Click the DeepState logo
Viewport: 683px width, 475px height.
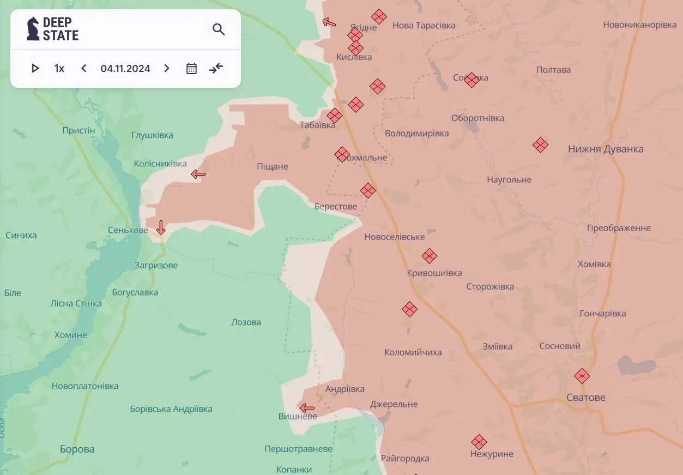53,29
